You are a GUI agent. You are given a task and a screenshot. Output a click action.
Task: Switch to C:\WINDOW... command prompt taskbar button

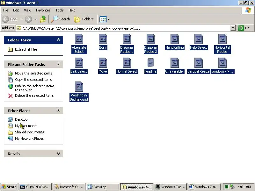pos(35,187)
